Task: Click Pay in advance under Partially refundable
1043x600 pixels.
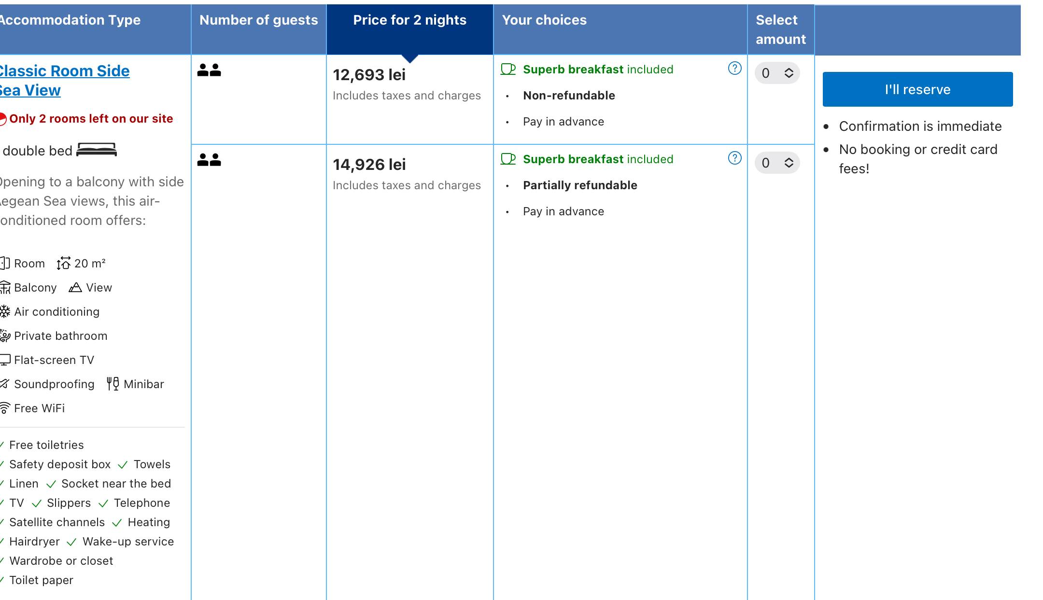Action: (564, 211)
